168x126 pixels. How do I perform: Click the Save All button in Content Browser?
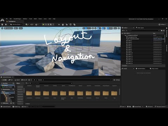[24, 80]
